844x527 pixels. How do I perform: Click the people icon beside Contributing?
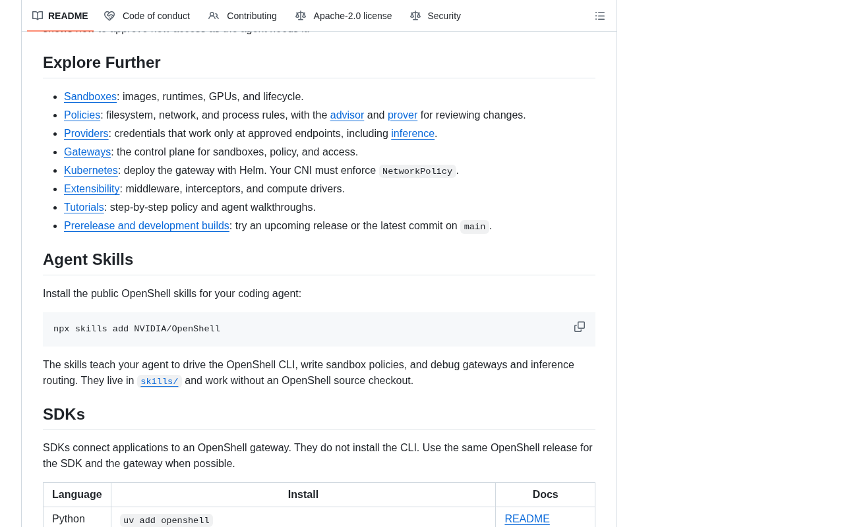coord(214,16)
